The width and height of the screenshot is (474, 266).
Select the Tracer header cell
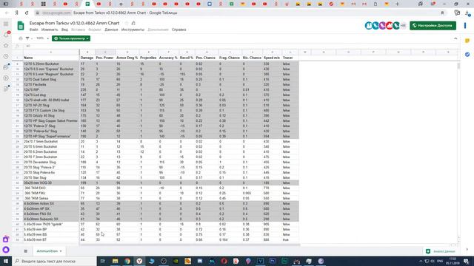point(290,58)
